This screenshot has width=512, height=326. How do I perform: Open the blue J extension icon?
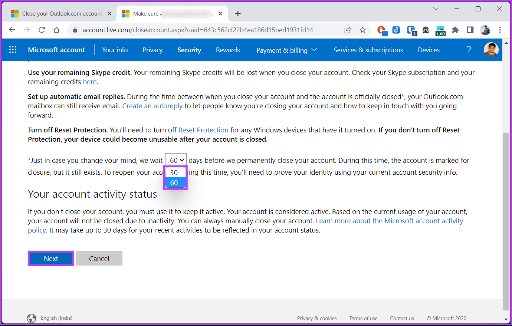coord(396,30)
